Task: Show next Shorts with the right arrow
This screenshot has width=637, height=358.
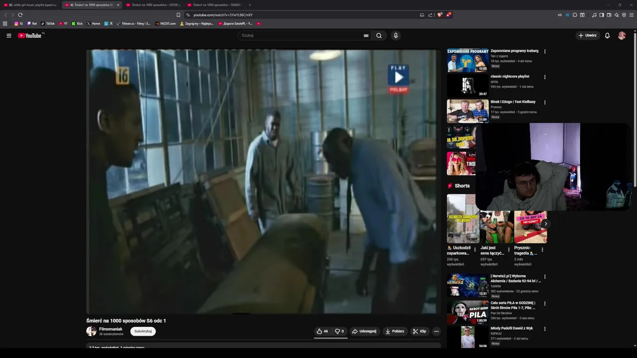Action: [545, 224]
